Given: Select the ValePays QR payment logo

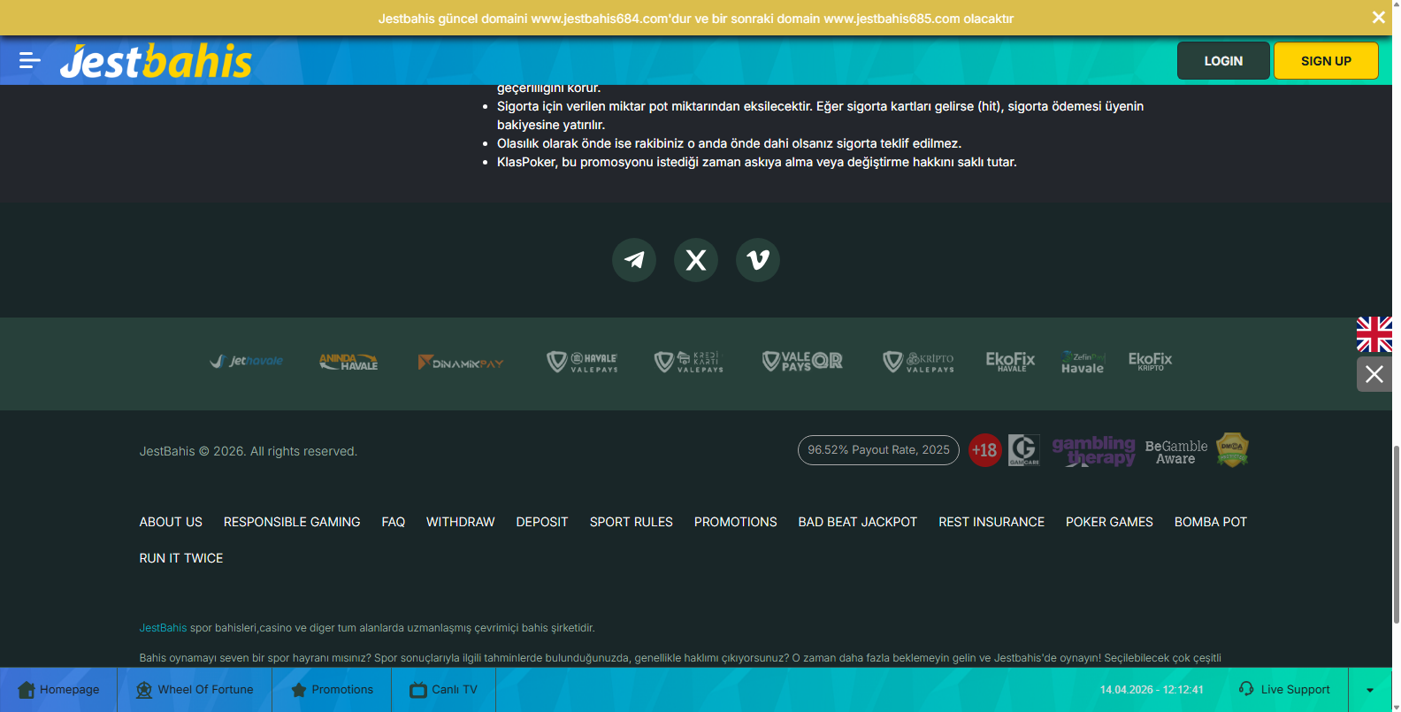Looking at the screenshot, I should pos(802,361).
